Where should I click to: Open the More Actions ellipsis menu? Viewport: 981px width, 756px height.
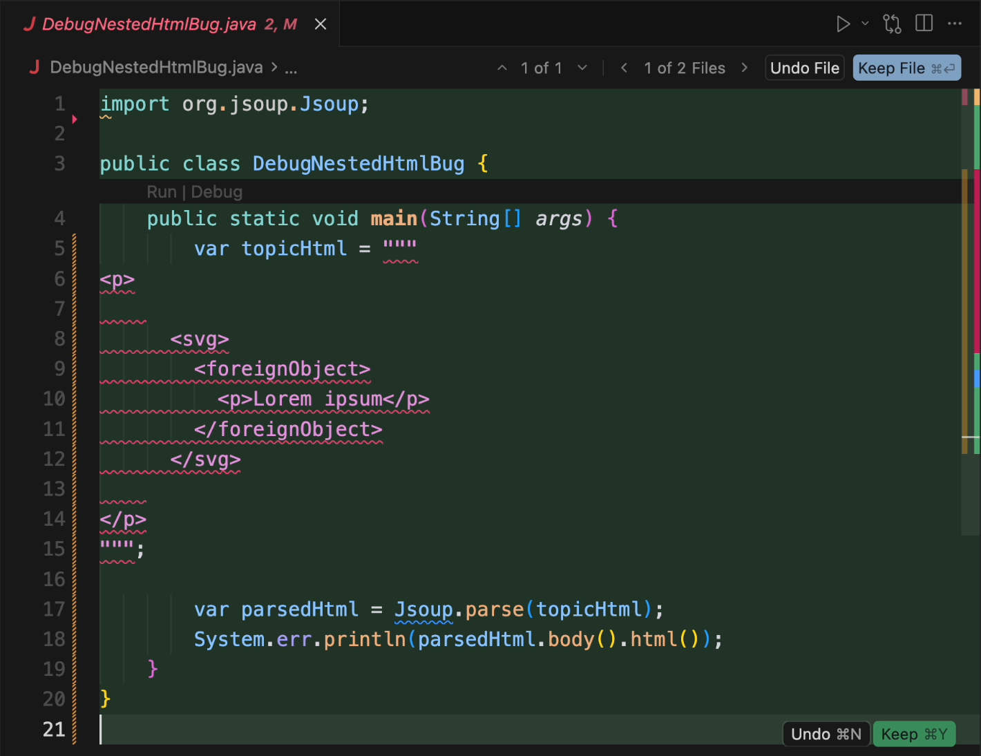coord(955,24)
